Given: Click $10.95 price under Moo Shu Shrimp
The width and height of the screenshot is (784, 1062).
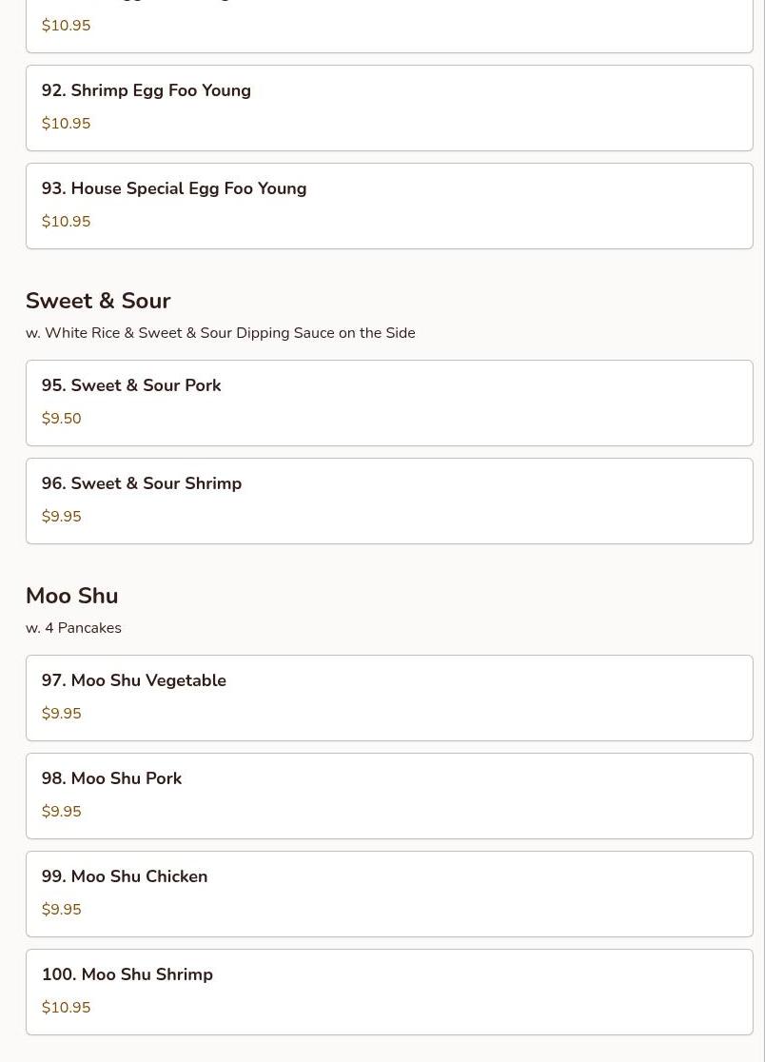Looking at the screenshot, I should click(x=67, y=1008).
